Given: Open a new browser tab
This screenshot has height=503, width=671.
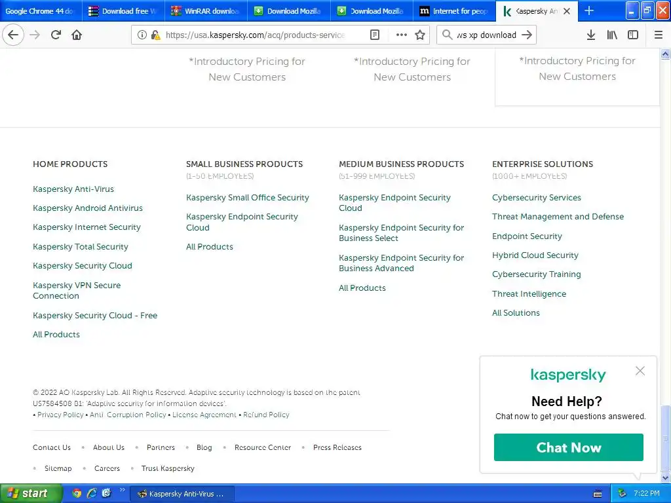Looking at the screenshot, I should [x=589, y=10].
